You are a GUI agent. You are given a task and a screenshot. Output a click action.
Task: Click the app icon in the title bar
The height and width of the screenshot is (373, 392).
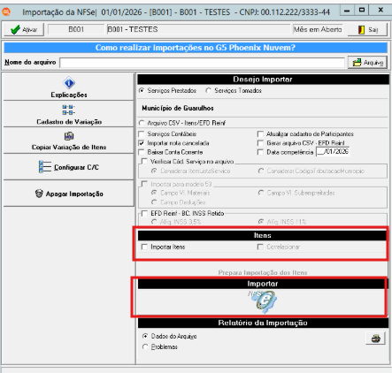pos(6,11)
